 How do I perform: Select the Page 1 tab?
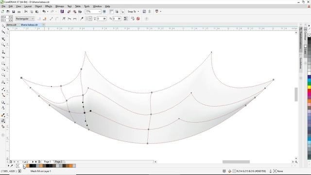pyautogui.click(x=48, y=162)
